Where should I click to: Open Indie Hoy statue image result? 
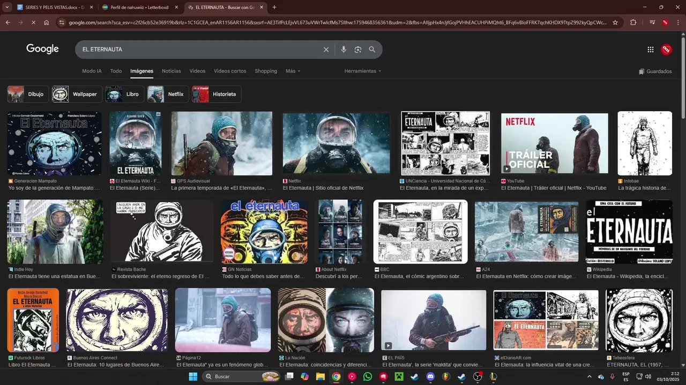point(55,232)
